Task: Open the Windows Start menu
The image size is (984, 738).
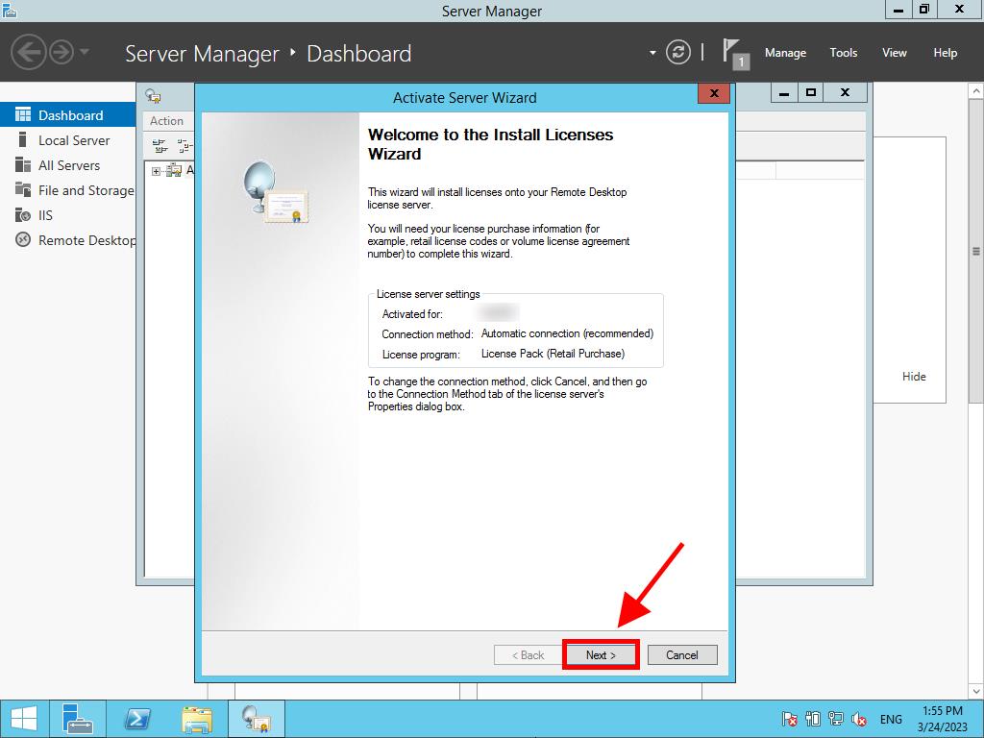Action: [x=24, y=719]
